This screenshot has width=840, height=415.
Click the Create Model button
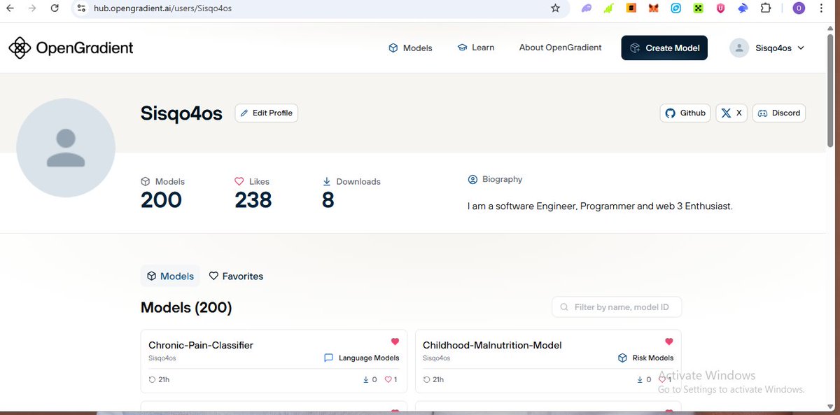pyautogui.click(x=664, y=48)
